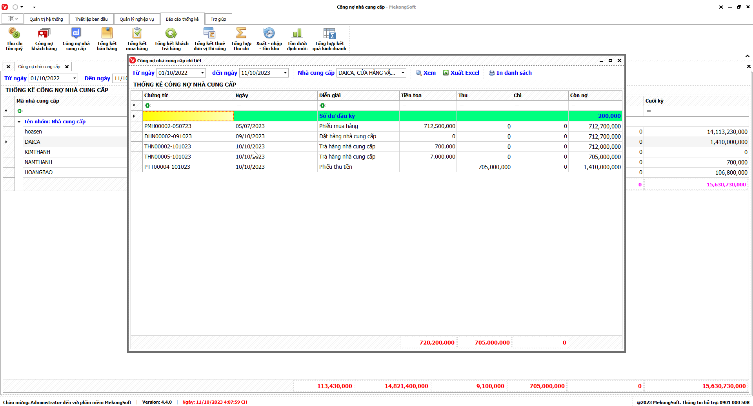Click Tổng kết bán hàng icon
This screenshot has height=406, width=753.
tap(107, 39)
